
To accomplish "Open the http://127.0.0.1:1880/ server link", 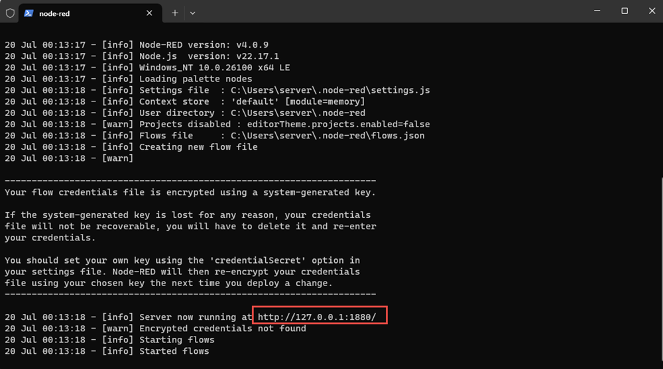I will click(317, 317).
